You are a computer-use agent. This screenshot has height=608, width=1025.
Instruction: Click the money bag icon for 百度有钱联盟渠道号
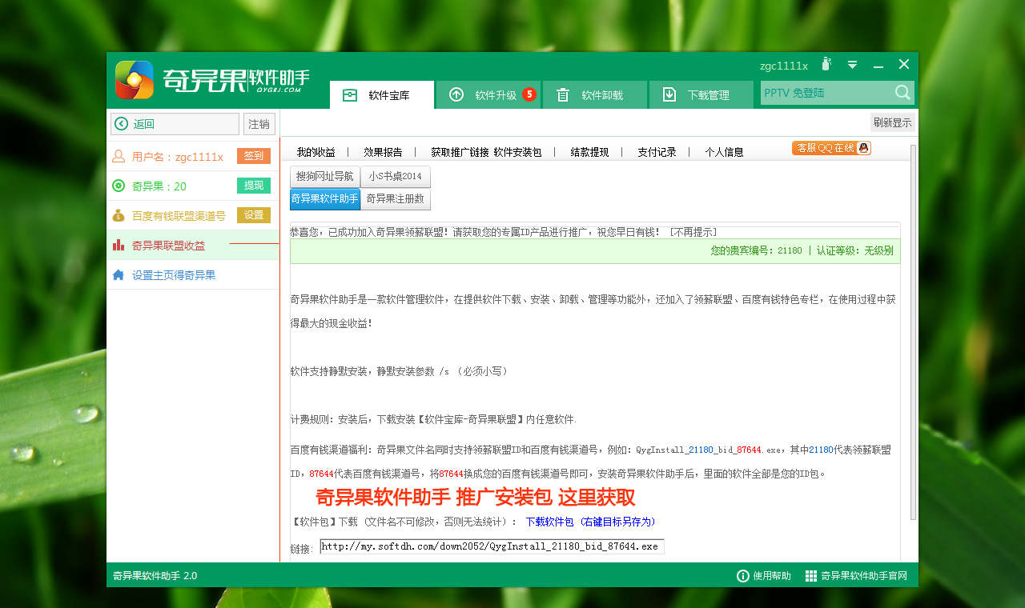tap(119, 215)
